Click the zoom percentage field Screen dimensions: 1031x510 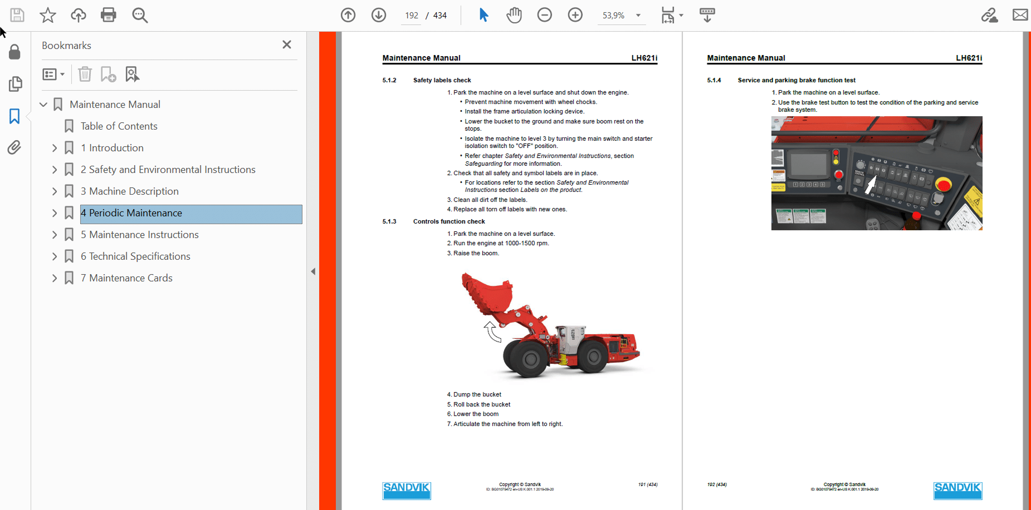613,16
